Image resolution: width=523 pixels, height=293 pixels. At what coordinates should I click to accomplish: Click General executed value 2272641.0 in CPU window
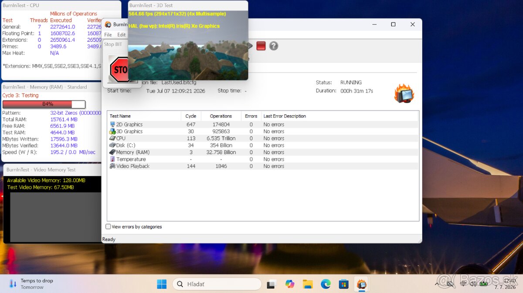pyautogui.click(x=62, y=27)
